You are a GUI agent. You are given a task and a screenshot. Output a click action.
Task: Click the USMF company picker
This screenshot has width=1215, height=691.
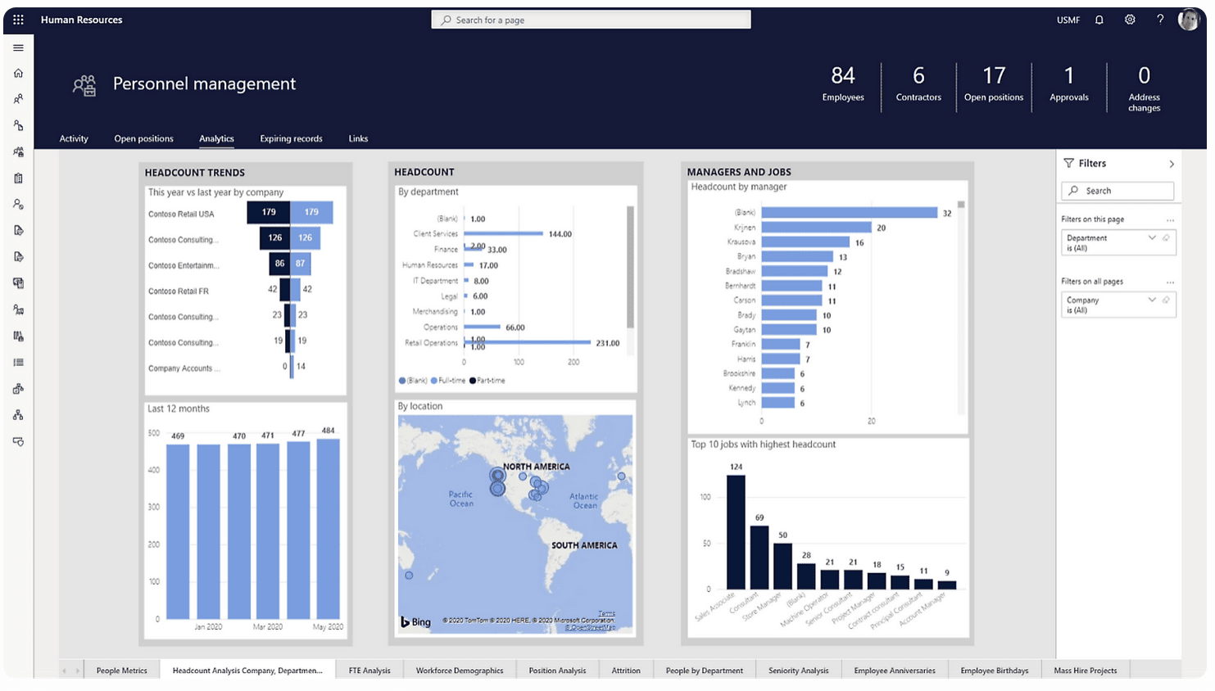click(1068, 20)
